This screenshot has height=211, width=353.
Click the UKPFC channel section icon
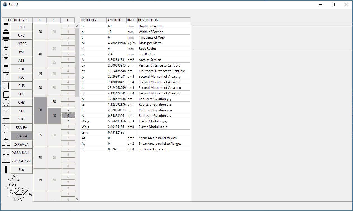click(x=6, y=44)
